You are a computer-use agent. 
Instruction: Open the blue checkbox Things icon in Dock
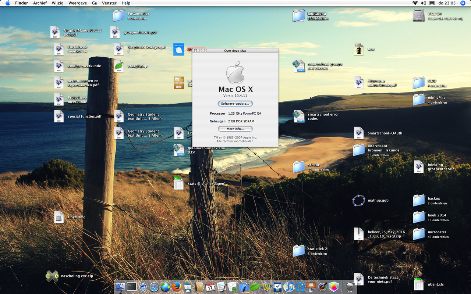277,287
